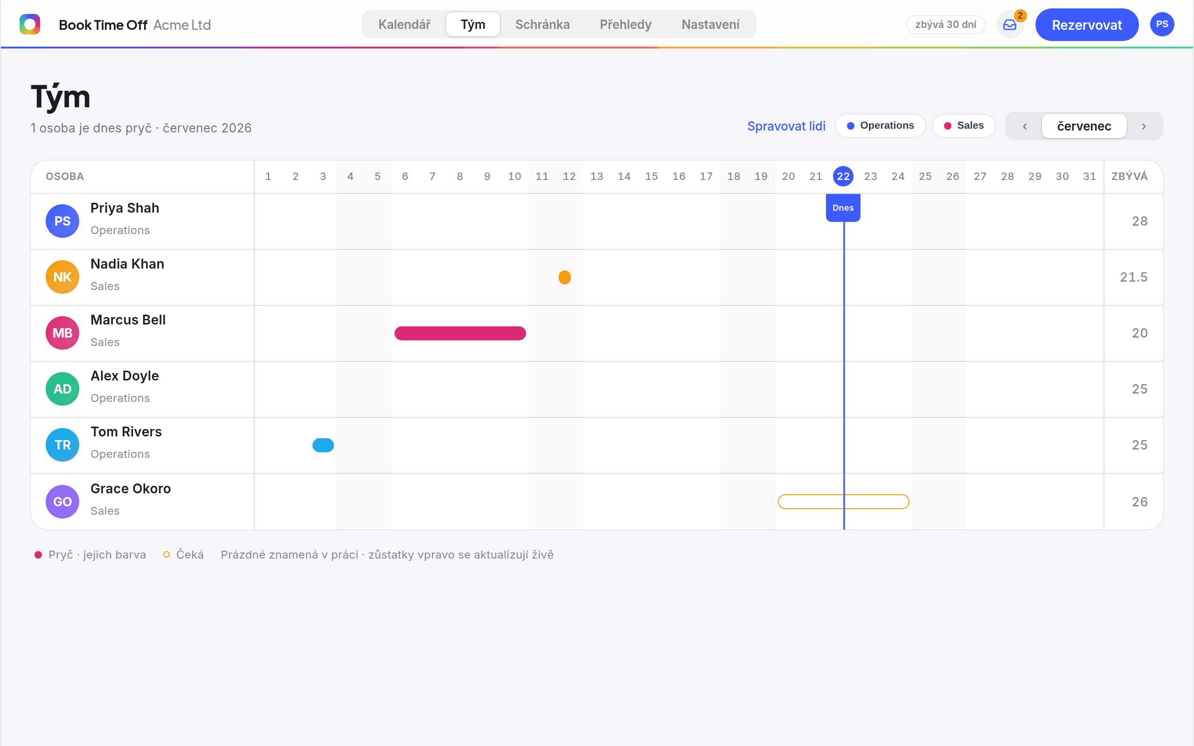Click Marcus Bell's pink time-off bar
This screenshot has height=746, width=1194.
[x=460, y=333]
